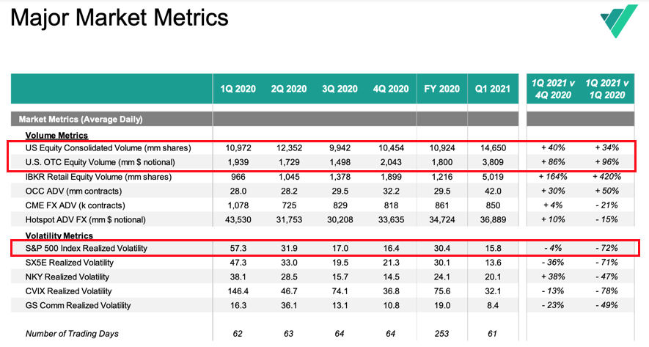Click the Volatility Metrics heading

59,235
